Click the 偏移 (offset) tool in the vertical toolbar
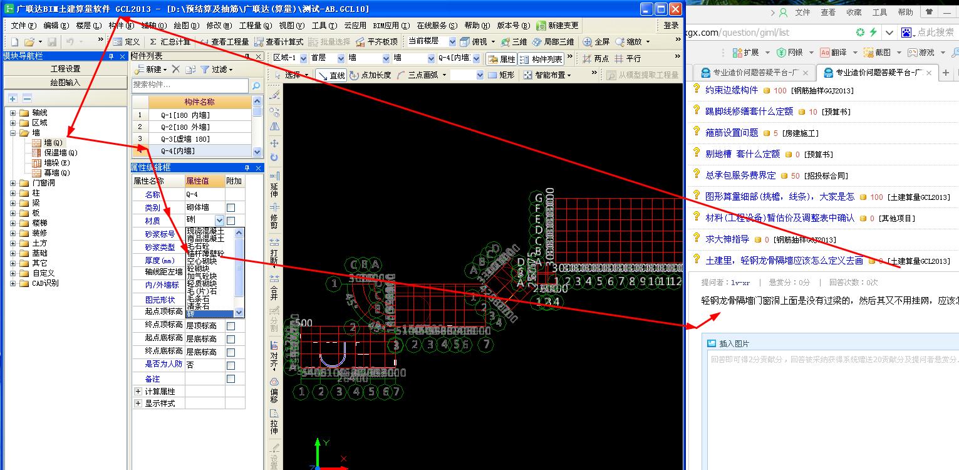 274,390
